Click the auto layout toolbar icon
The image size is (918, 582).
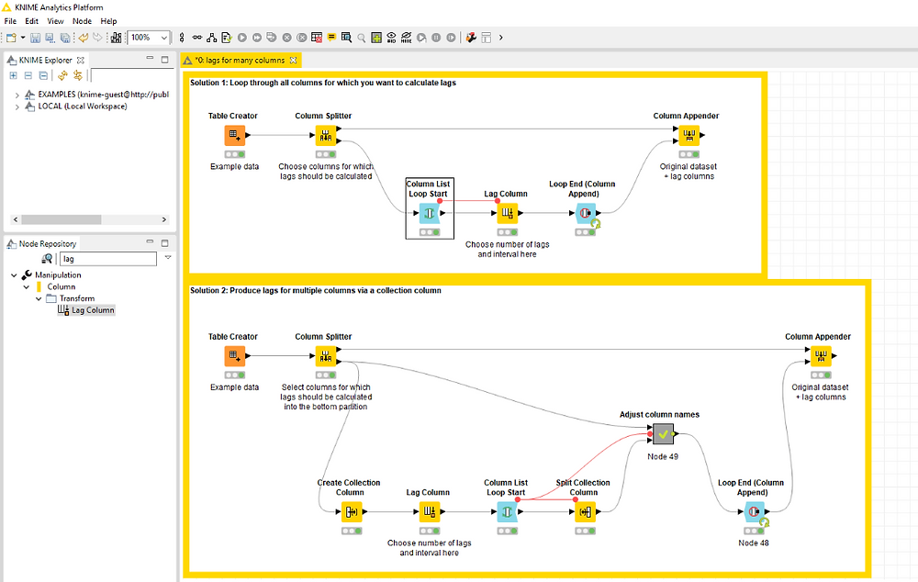pos(211,38)
